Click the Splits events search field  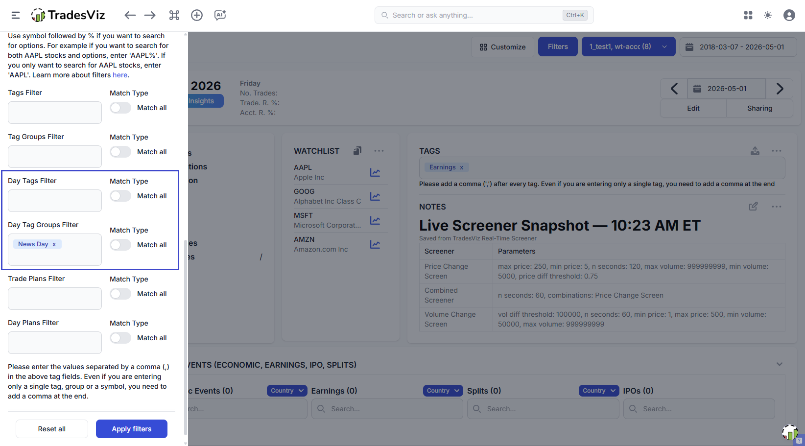[543, 409]
